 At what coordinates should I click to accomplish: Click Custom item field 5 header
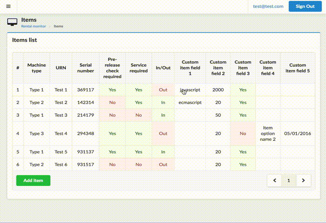[298, 68]
